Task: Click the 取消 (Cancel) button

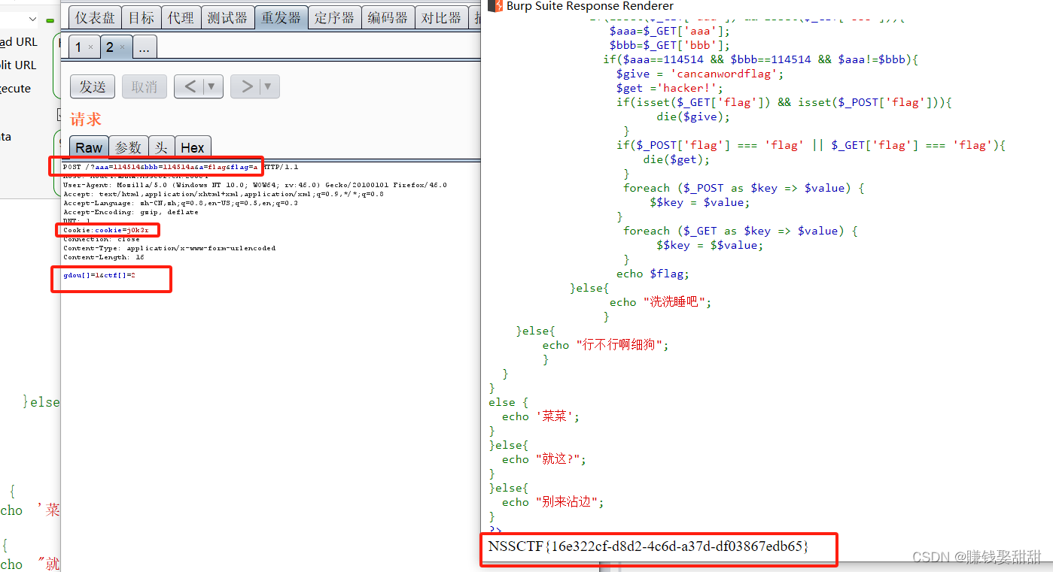Action: [144, 86]
